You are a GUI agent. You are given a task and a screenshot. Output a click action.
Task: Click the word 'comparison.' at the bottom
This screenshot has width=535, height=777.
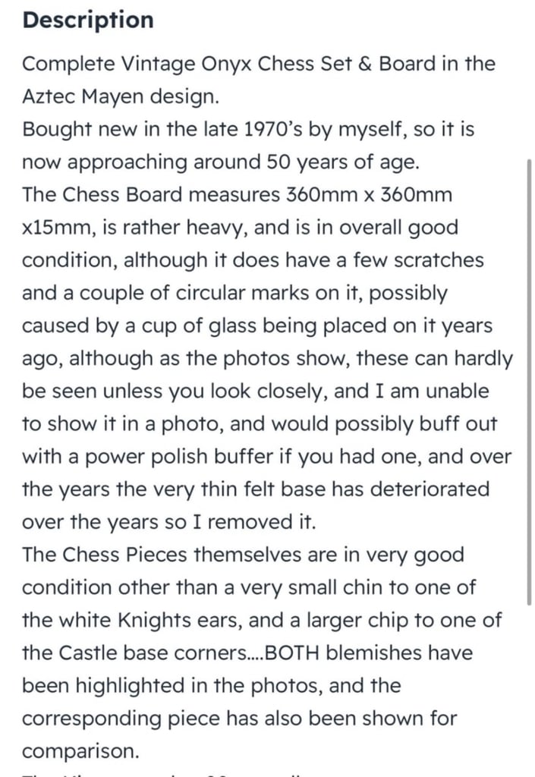80,751
